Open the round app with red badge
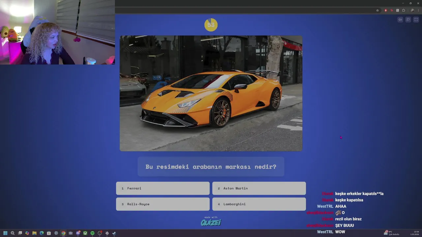Viewport: 422px width, 237px height. pyautogui.click(x=100, y=233)
